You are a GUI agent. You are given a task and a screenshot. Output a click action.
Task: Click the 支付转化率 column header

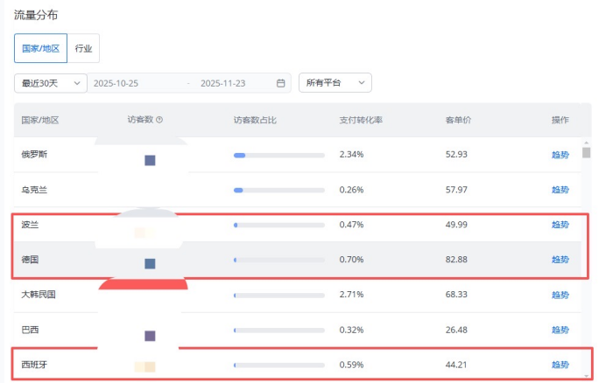click(x=361, y=120)
